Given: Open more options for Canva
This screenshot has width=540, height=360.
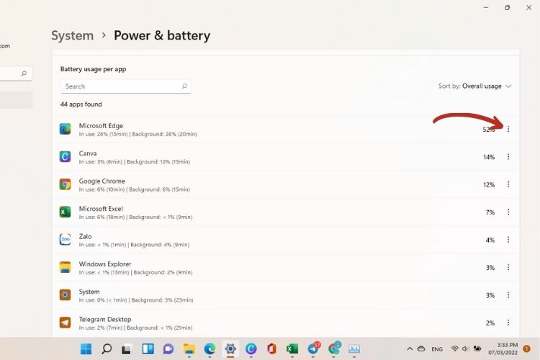Looking at the screenshot, I should coord(508,157).
